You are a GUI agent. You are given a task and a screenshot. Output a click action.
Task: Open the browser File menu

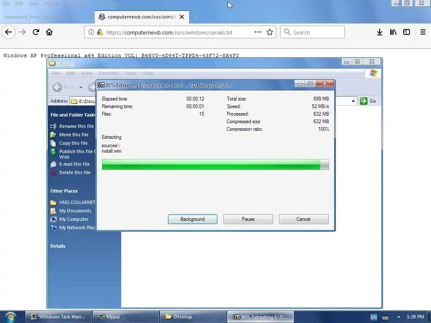(6, 3)
